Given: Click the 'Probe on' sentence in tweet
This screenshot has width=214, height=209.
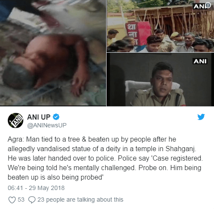Looking at the screenshot, I should [153, 168].
